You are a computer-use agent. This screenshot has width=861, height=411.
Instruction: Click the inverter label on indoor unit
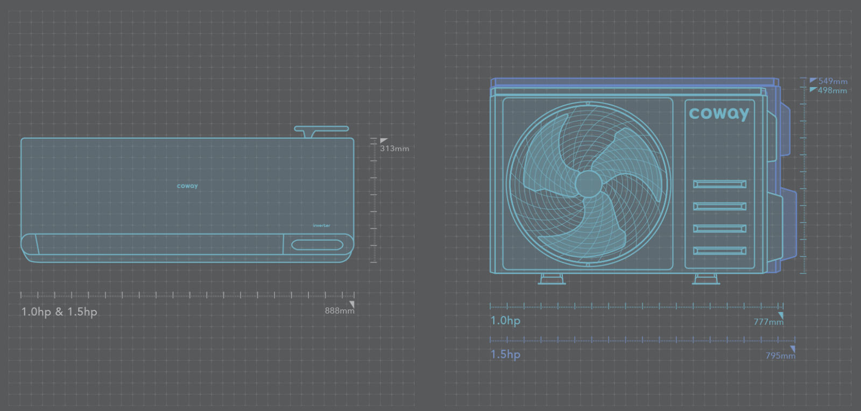pos(321,225)
